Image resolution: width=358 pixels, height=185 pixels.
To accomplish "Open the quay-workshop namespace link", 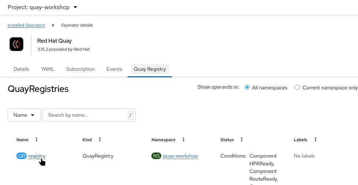I will [x=180, y=156].
